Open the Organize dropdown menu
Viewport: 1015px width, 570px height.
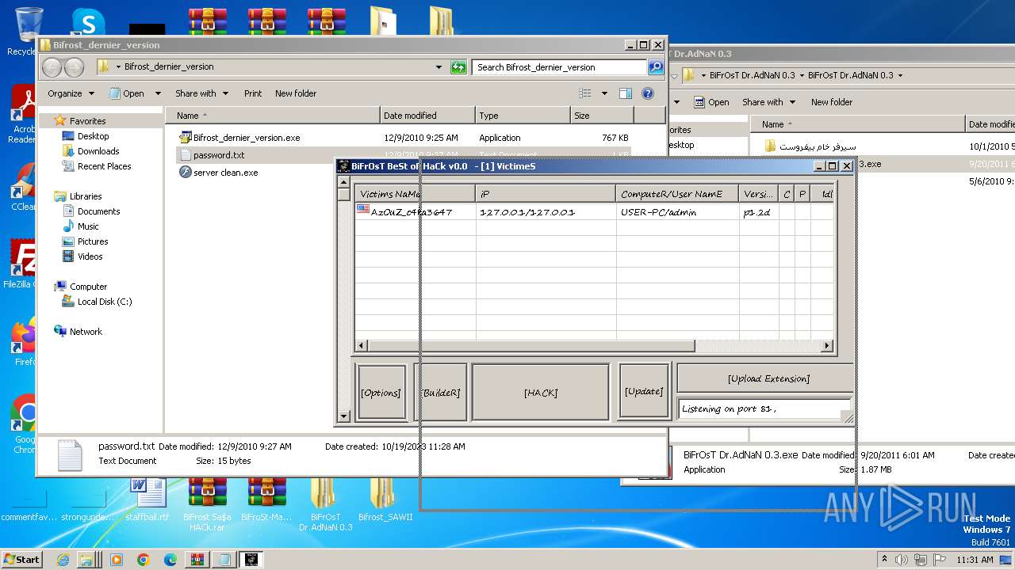(70, 93)
